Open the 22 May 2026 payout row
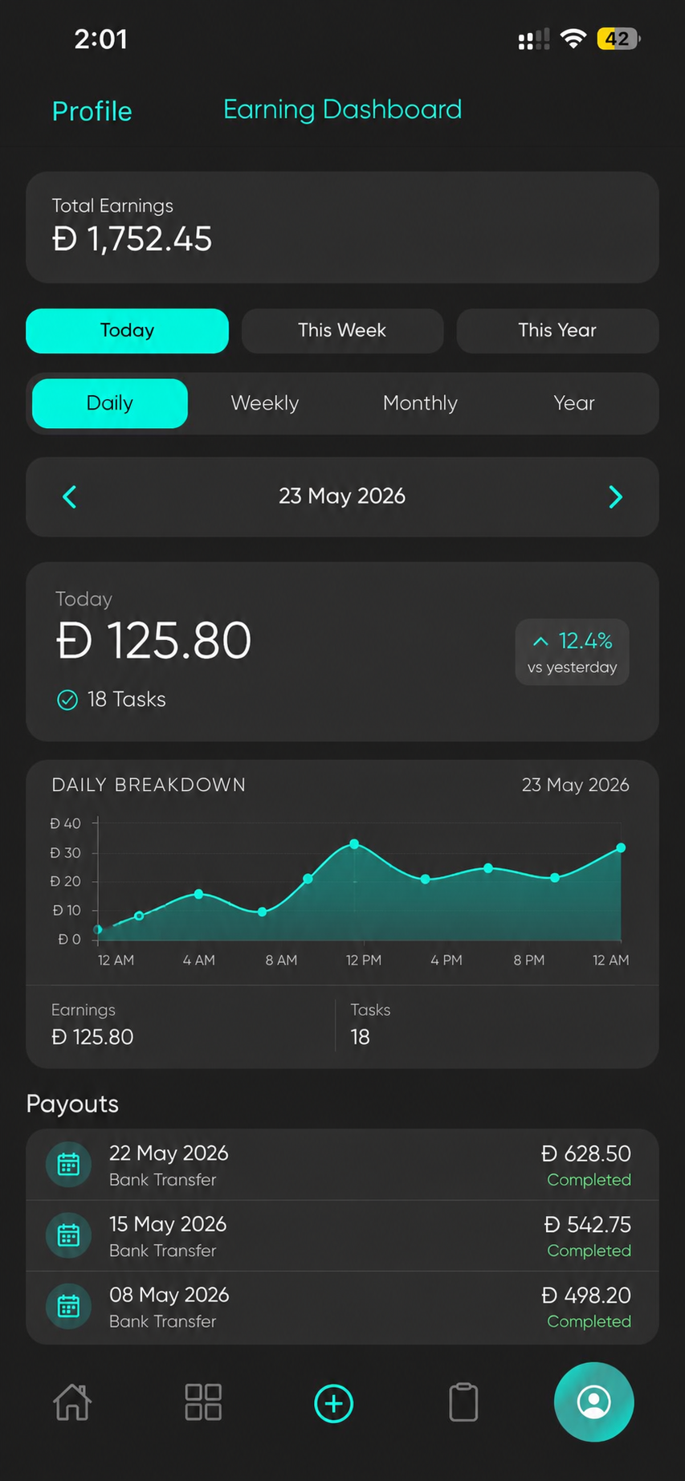The height and width of the screenshot is (1481, 685). click(x=342, y=1165)
